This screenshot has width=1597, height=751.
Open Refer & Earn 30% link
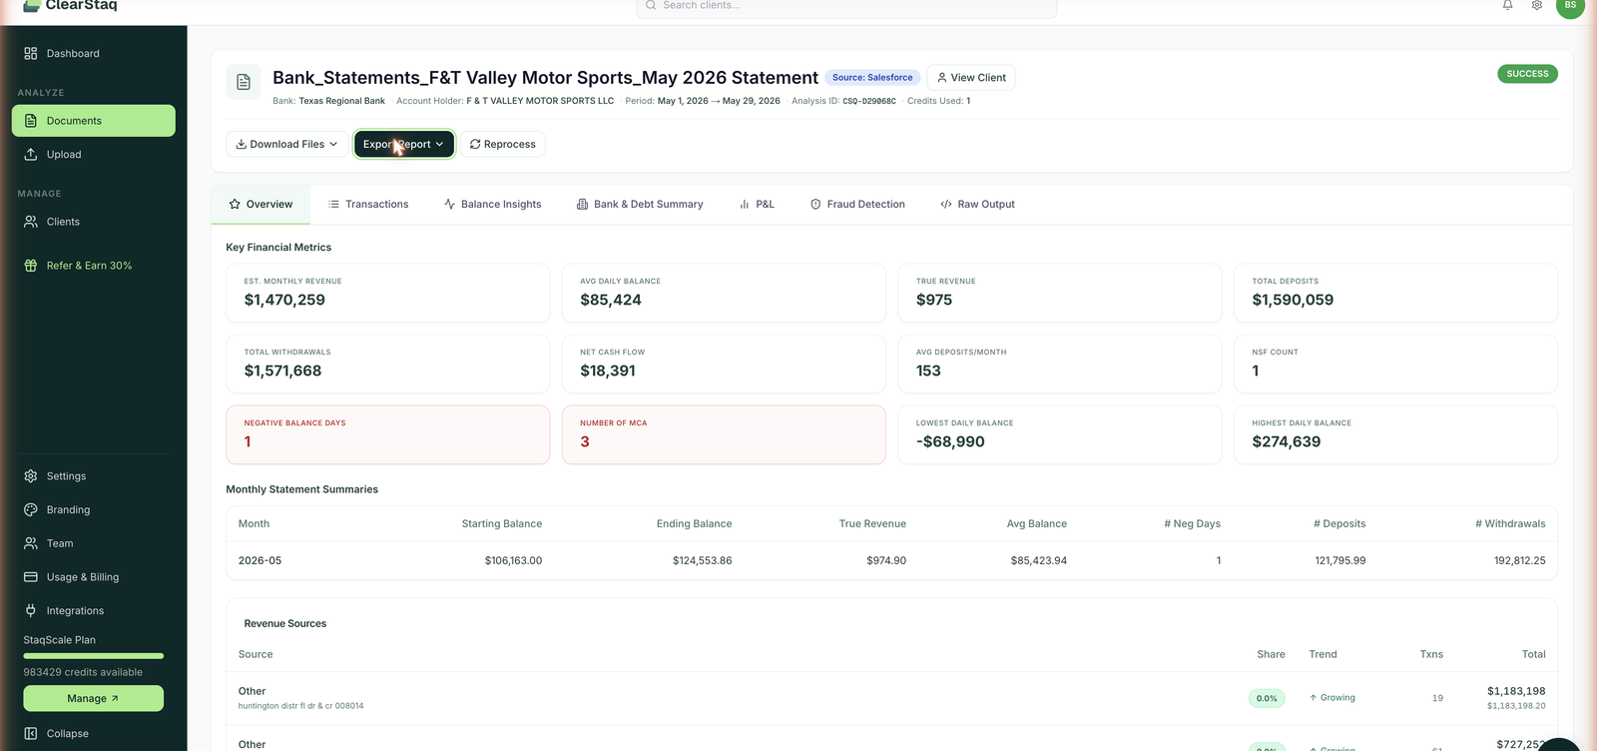pos(93,266)
